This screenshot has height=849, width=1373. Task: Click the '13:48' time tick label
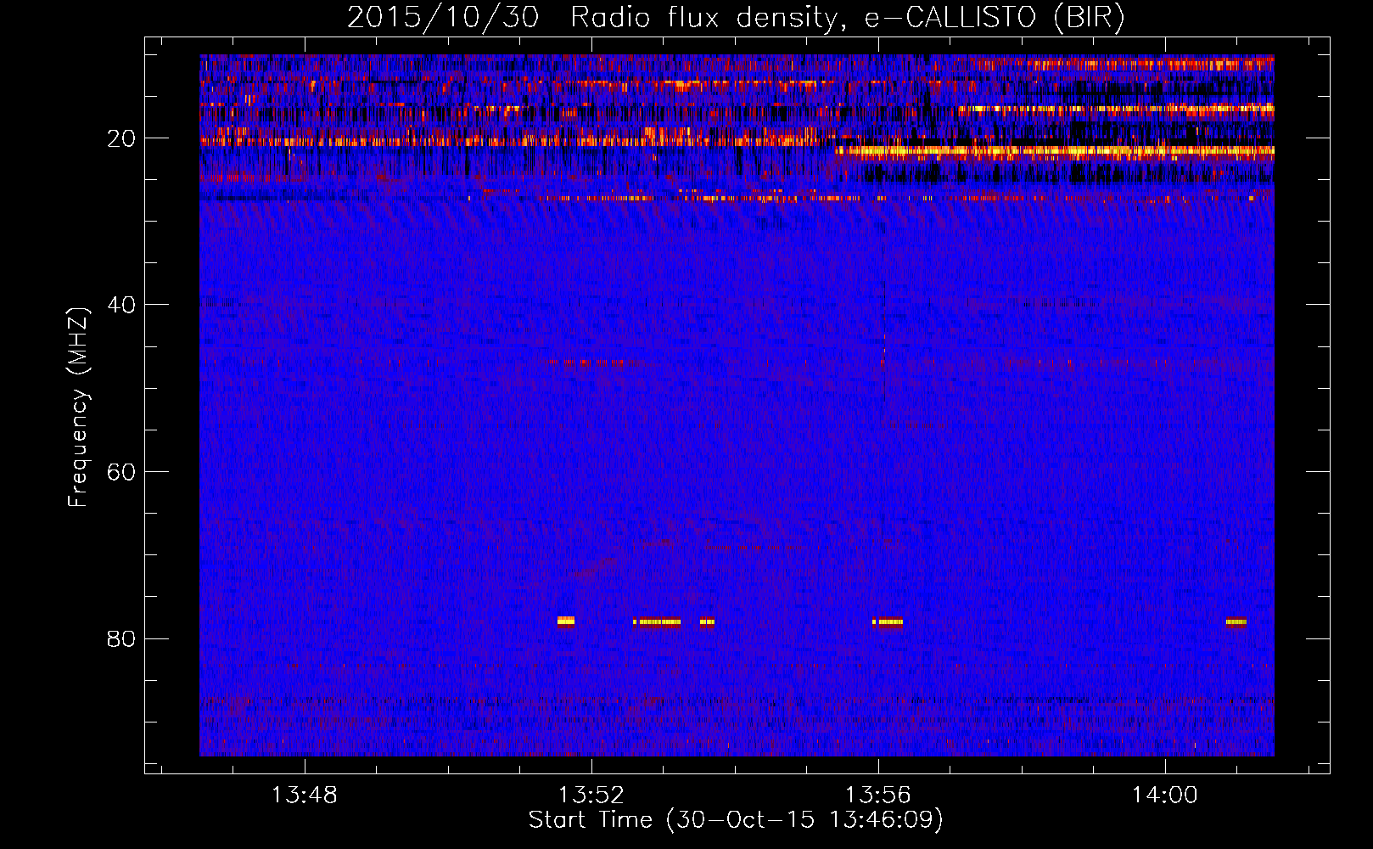pyautogui.click(x=304, y=796)
